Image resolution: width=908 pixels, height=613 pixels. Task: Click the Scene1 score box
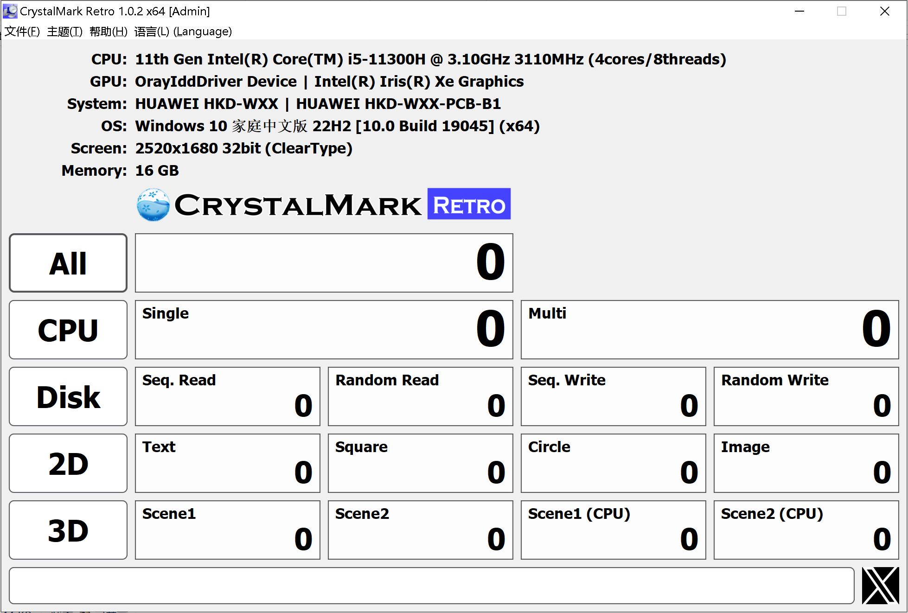228,530
